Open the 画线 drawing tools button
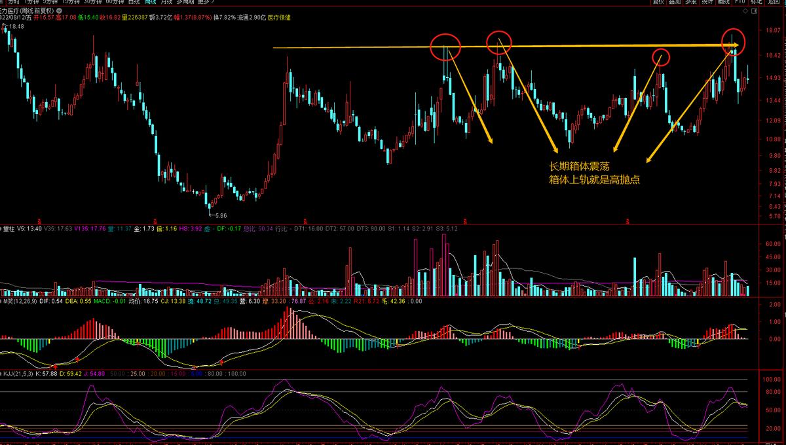 pyautogui.click(x=723, y=3)
